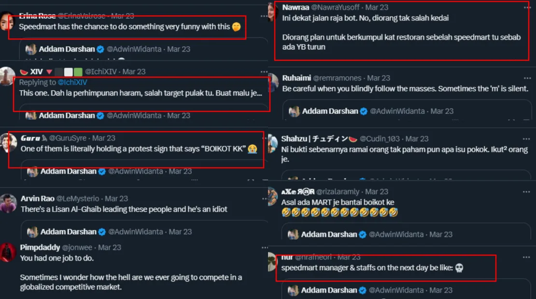Click Shahzu's profile avatar

(x=273, y=143)
